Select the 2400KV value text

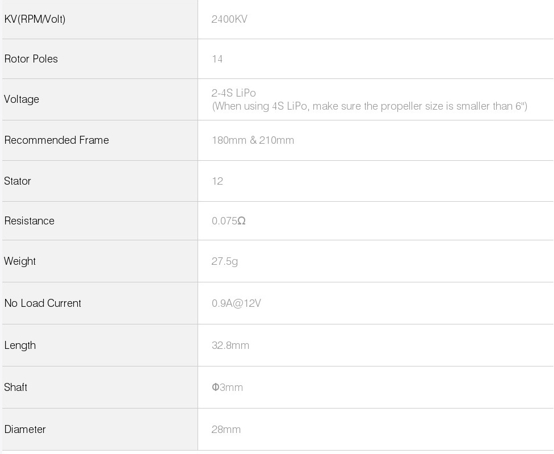click(x=229, y=19)
